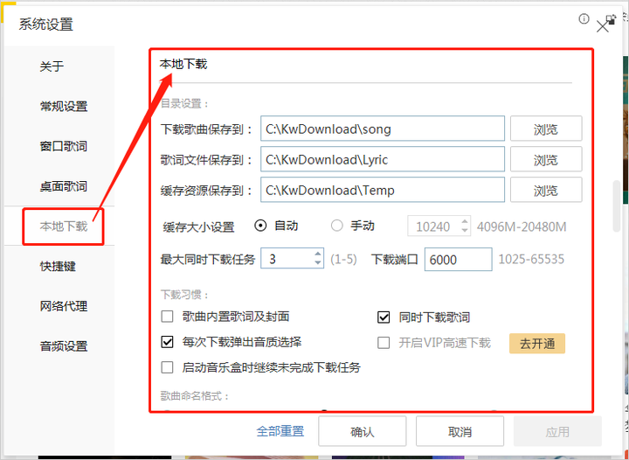
Task: Decrease 最大同时下载任务 value
Action: (x=318, y=263)
